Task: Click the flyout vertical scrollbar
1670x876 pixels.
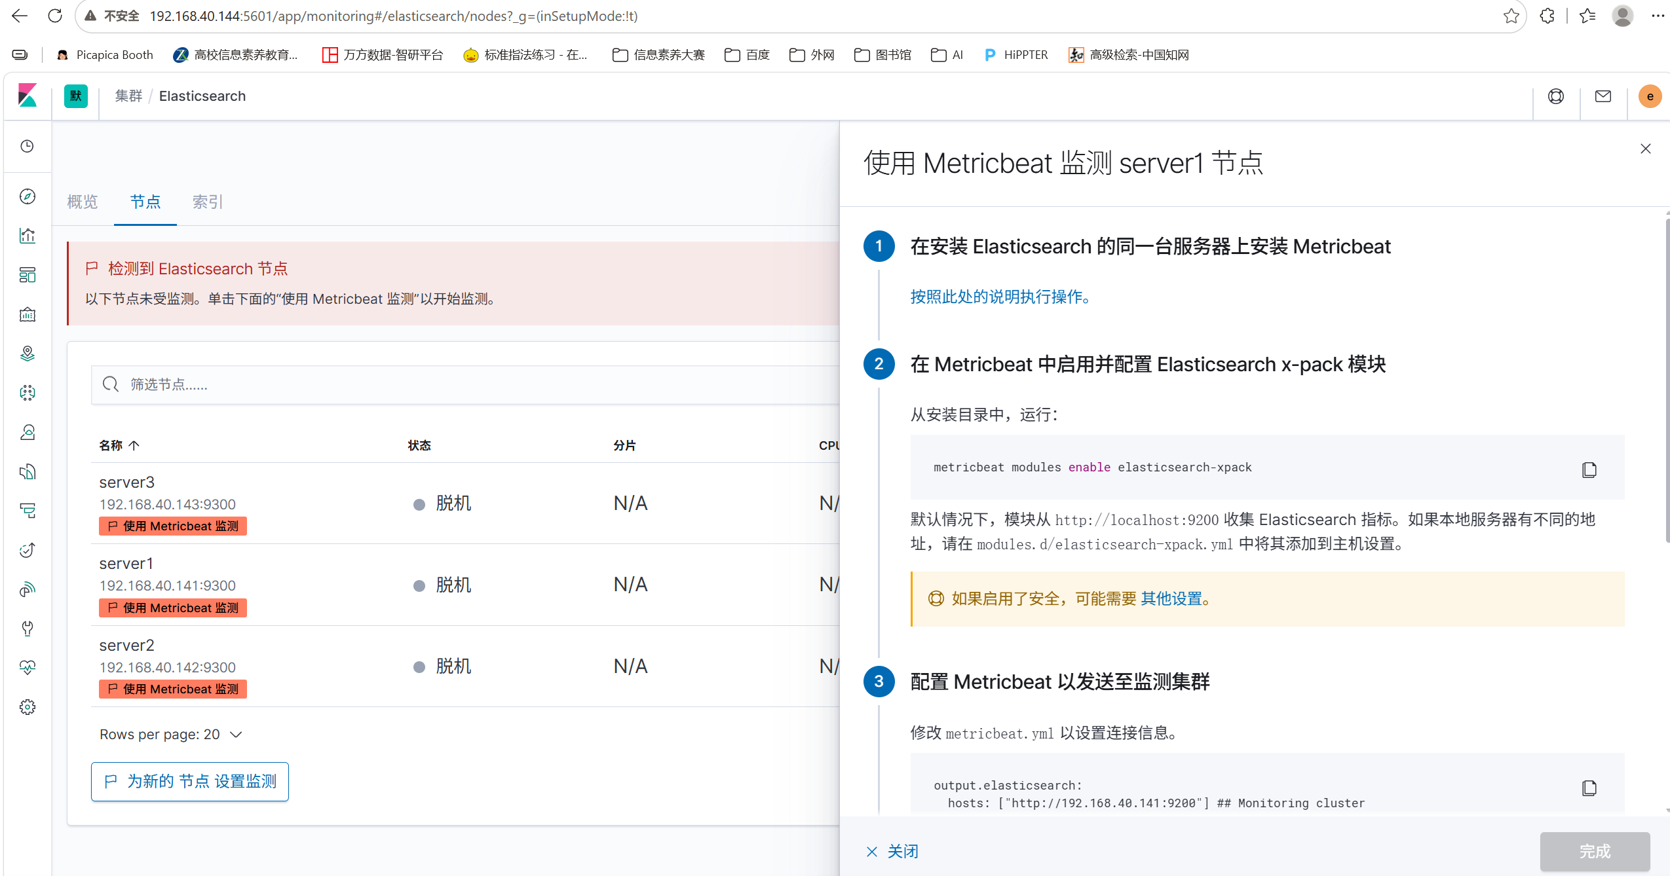Action: 1667,380
